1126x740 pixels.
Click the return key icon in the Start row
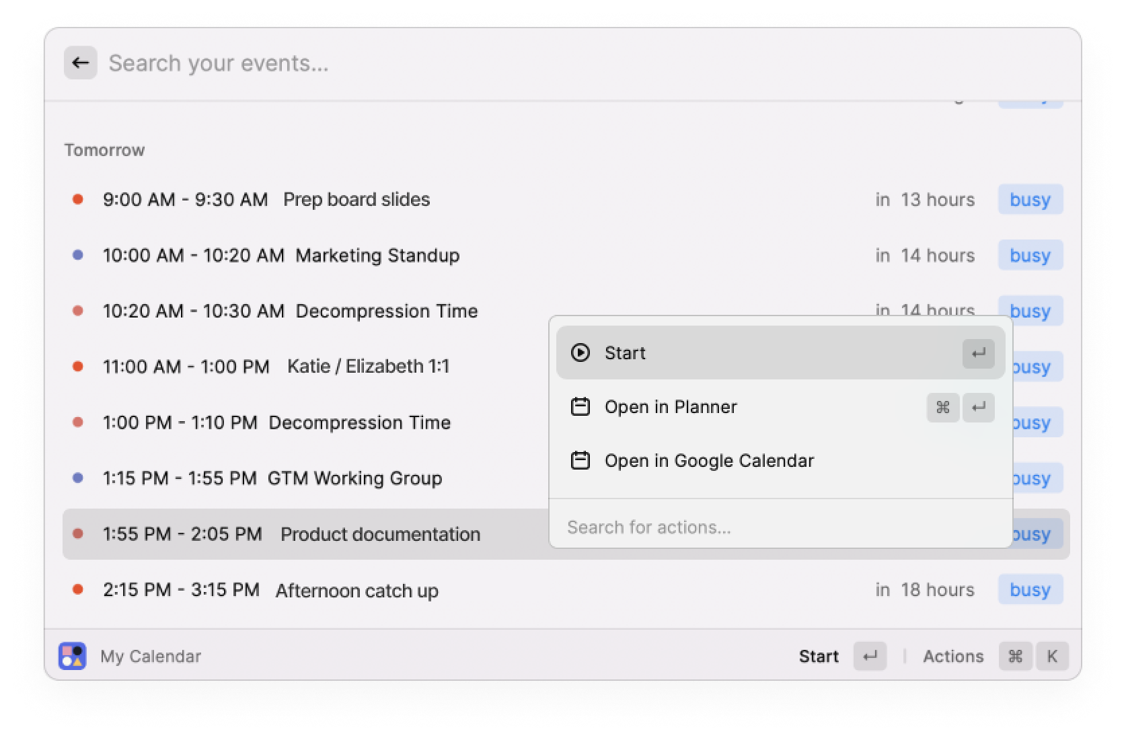point(979,353)
